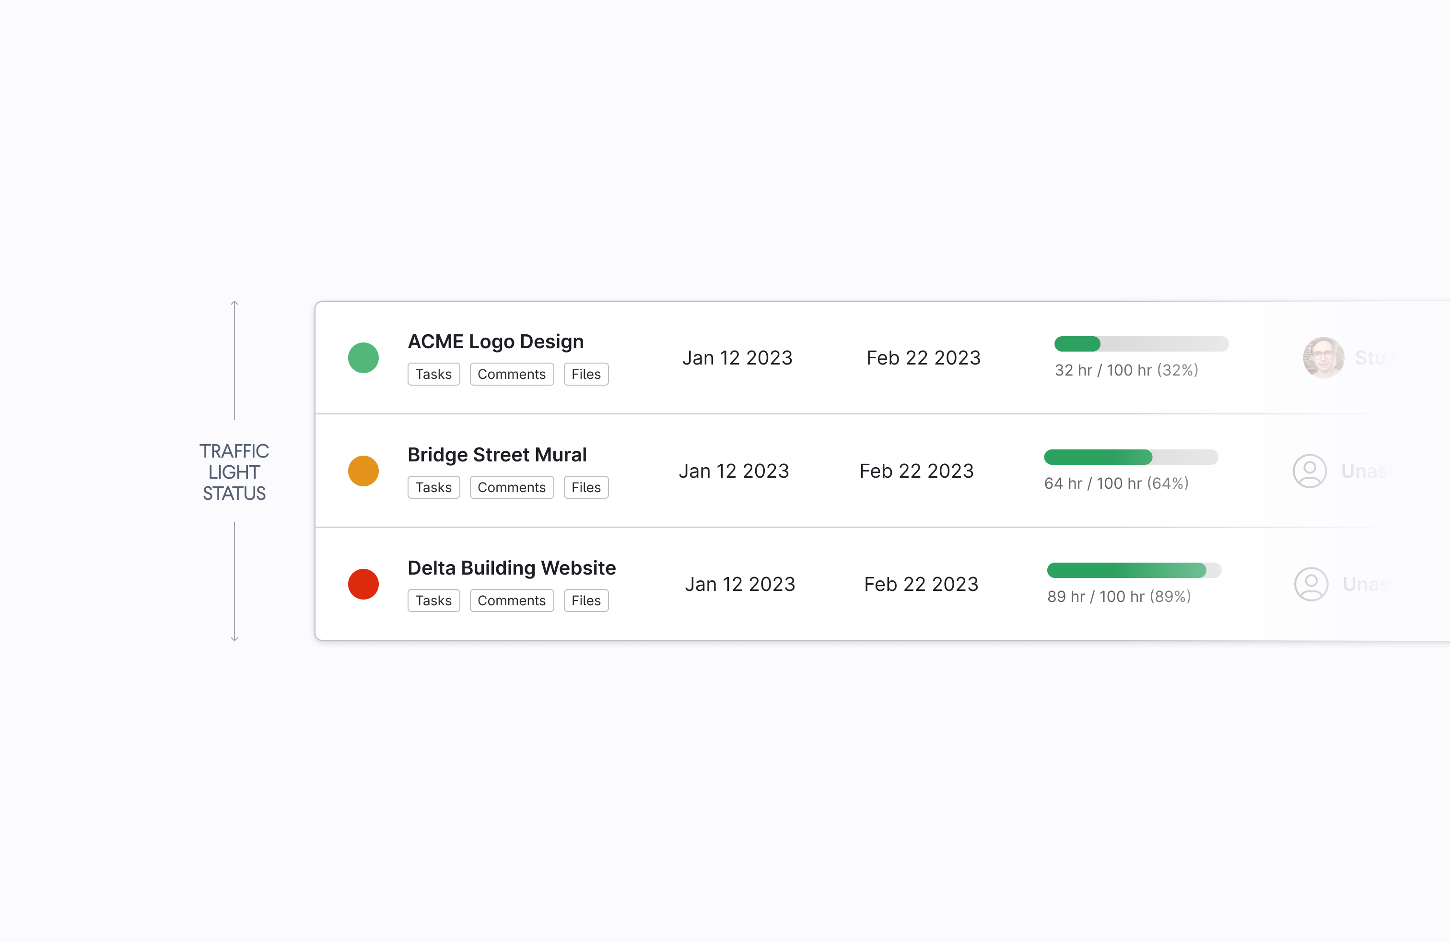The height and width of the screenshot is (942, 1450).
Task: Open the Delta Building Website project title
Action: click(x=511, y=568)
